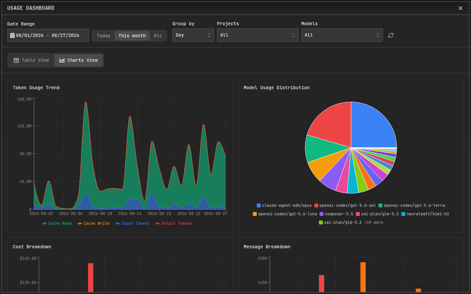The image size is (471, 294).
Task: Click the "2026-08-14" x-axis label
Action: 130,214
